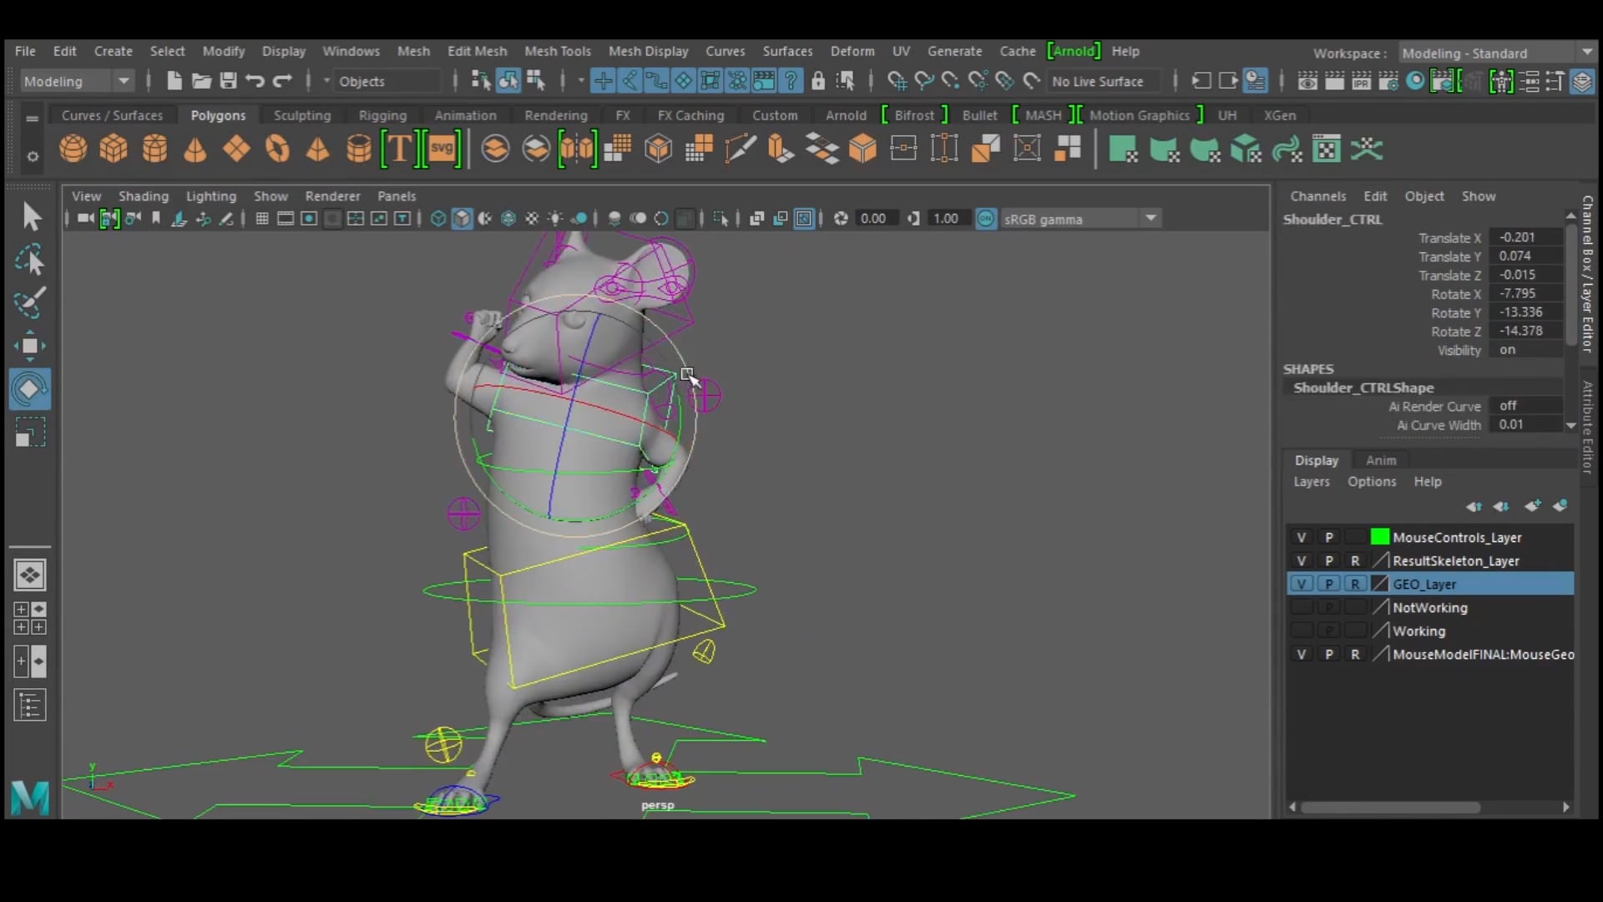
Task: Create a polygon cone from shelf
Action: point(195,149)
